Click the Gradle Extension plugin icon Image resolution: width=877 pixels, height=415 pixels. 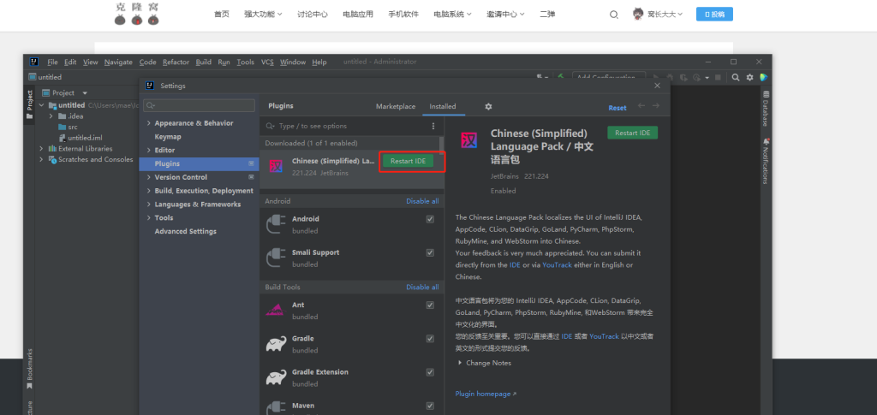(277, 377)
